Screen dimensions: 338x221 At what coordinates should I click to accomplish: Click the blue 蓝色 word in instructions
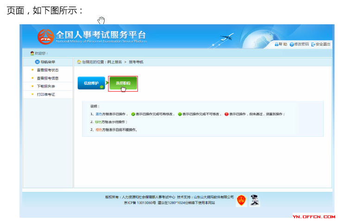point(99,114)
